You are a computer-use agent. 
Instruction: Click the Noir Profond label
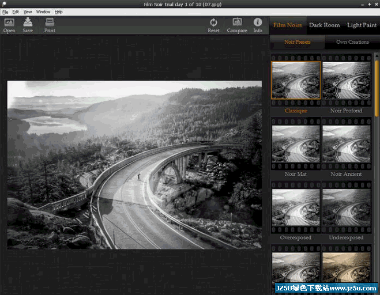pos(347,111)
